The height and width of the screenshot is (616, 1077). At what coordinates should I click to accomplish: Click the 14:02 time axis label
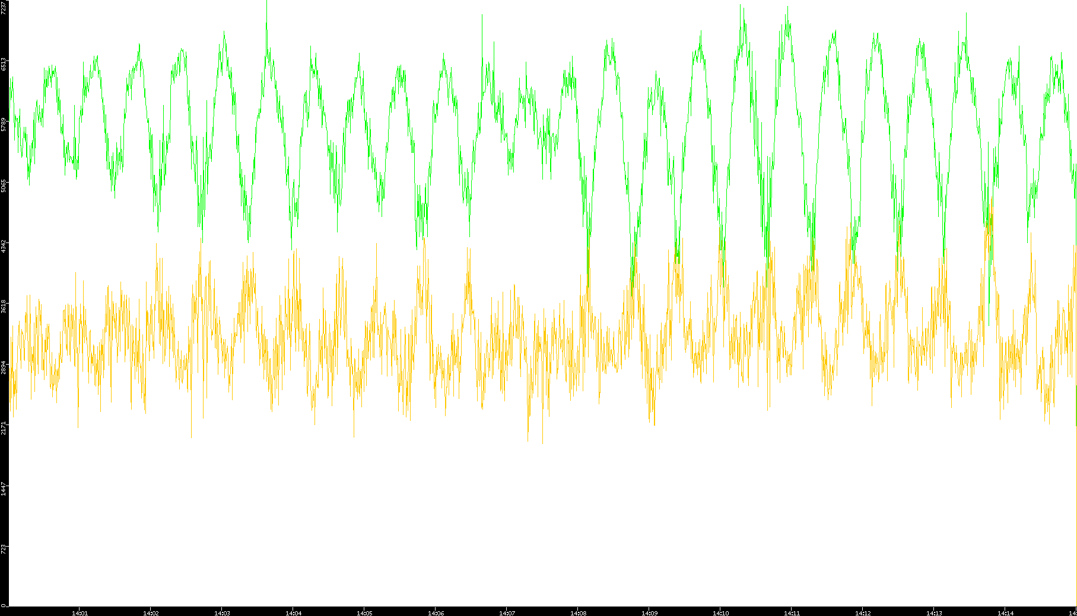click(x=151, y=612)
